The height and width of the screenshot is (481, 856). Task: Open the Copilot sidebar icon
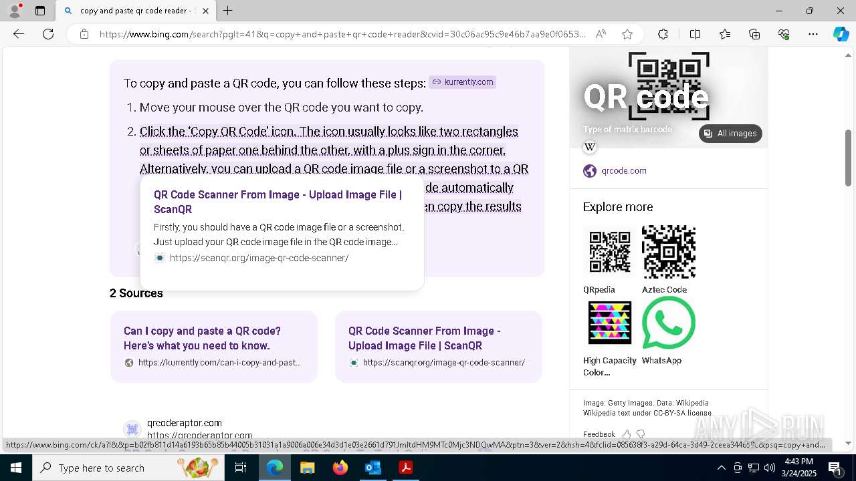[841, 34]
